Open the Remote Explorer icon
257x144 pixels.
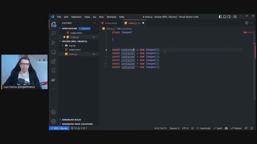pos(53,52)
